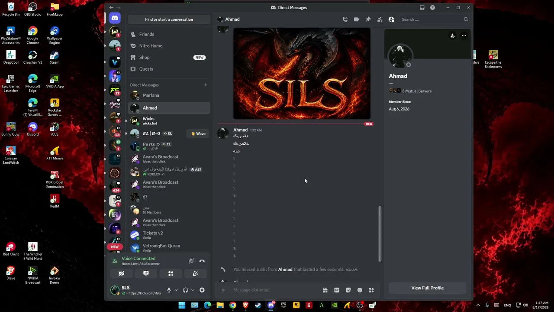
Task: Open the Discord inbox
Action: point(422,7)
